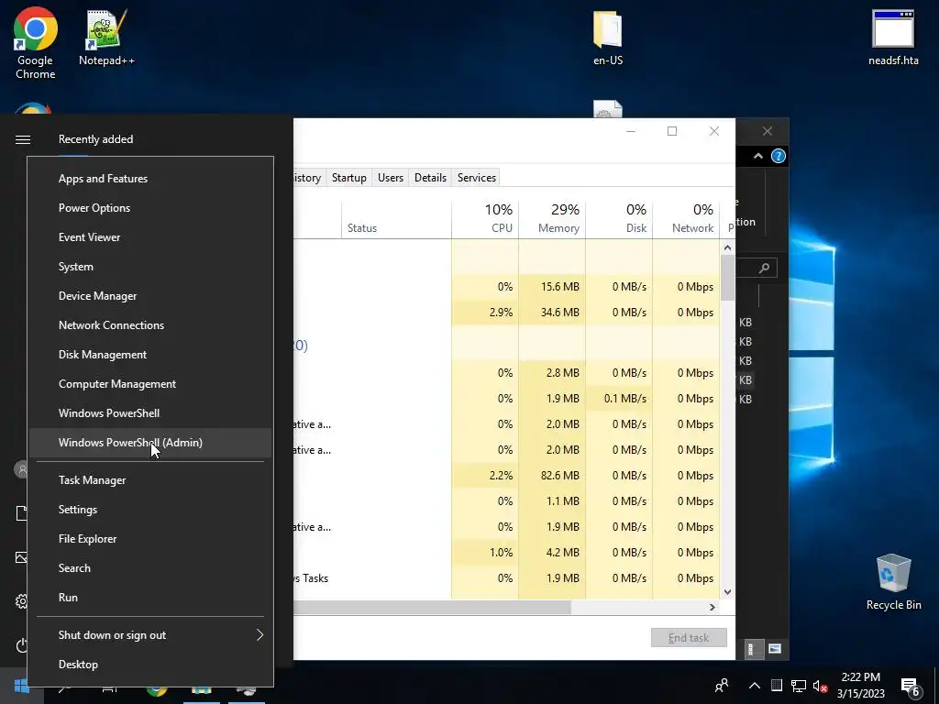Viewport: 939px width, 704px height.
Task: Click the End task button
Action: coord(689,638)
